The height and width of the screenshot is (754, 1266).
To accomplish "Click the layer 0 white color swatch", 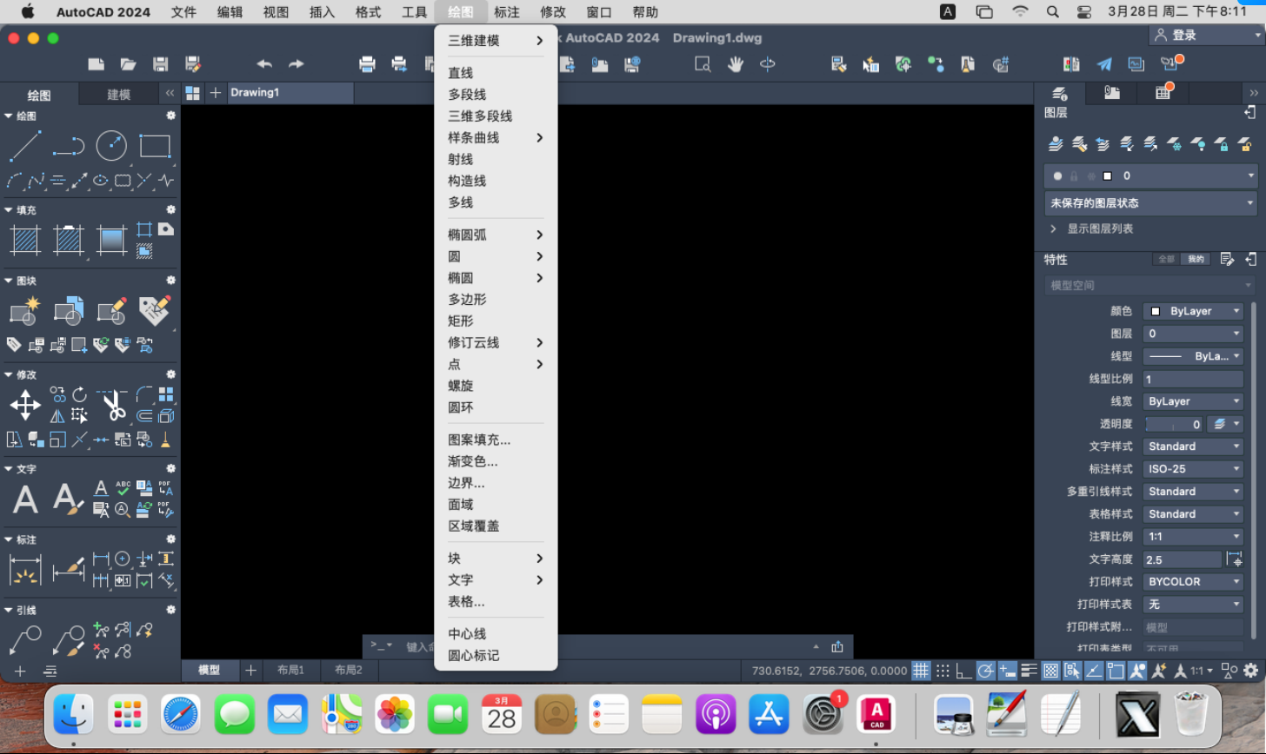I will tap(1107, 175).
